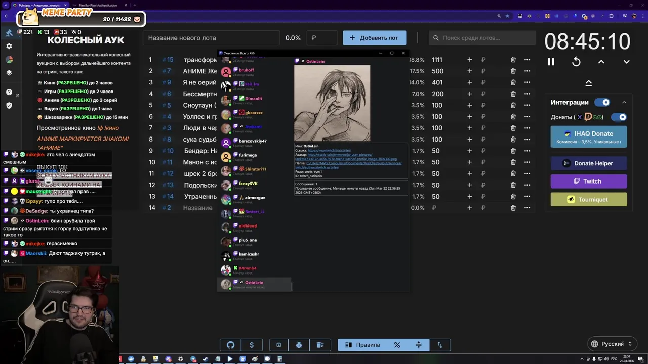Open the wheel icon in left sidebar

[9, 59]
